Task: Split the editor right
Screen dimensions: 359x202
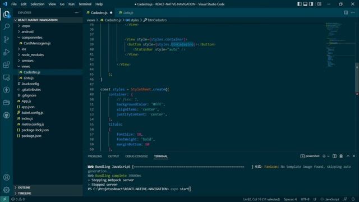Action: coord(346,12)
